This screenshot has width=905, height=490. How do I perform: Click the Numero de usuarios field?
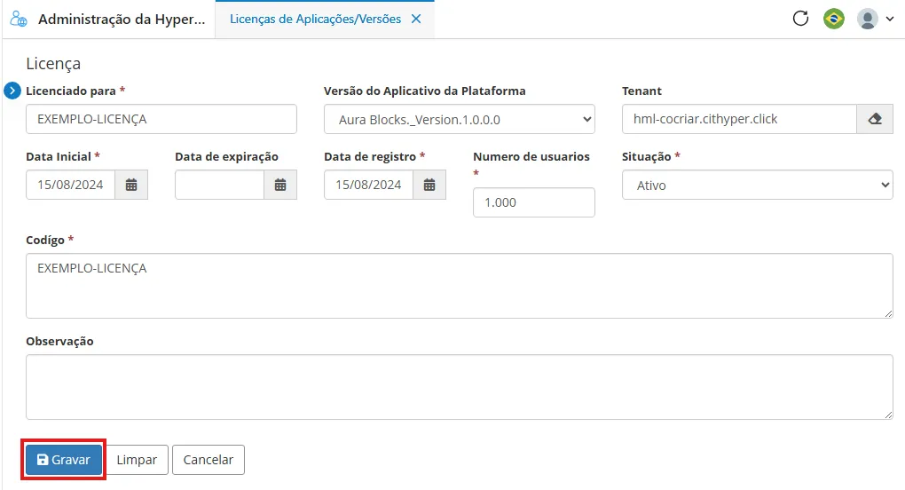(534, 202)
